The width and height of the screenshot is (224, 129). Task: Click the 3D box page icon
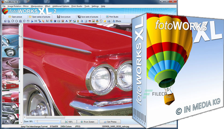click(x=24, y=21)
